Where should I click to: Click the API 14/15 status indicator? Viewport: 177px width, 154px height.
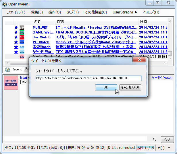(146, 148)
